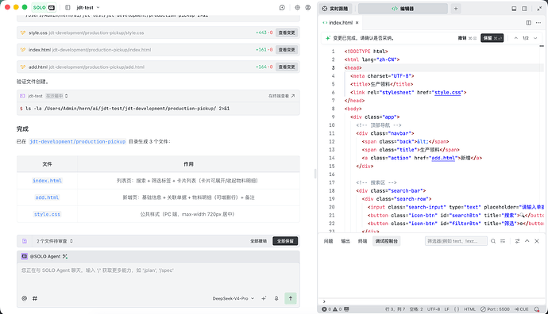
Task: Open the jdt-test project dropdown
Action: click(88, 7)
